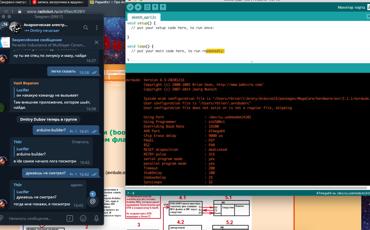Open the Serial Monitor magnifier icon

tap(369, 8)
